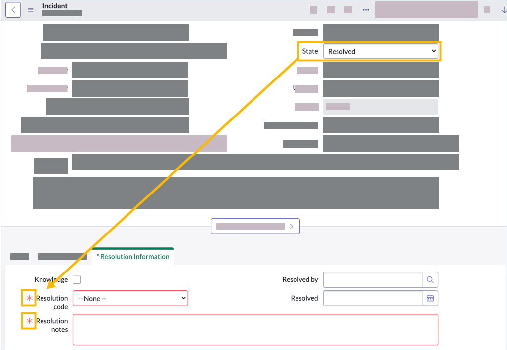
Task: Click the mandatory asterisk beside Resolution code
Action: pos(28,298)
